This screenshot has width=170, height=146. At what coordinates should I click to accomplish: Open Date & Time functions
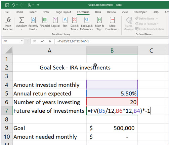(x=75, y=24)
